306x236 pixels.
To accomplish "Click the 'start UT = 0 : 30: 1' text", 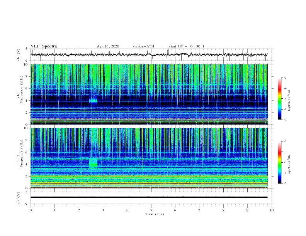I will pos(187,46).
